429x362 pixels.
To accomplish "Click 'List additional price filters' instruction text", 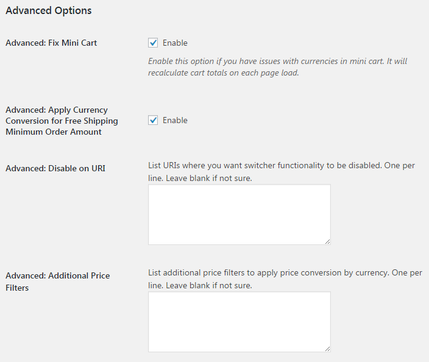I will 285,279.
